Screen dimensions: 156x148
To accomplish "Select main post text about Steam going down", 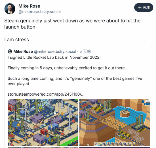I will pos(72,24).
